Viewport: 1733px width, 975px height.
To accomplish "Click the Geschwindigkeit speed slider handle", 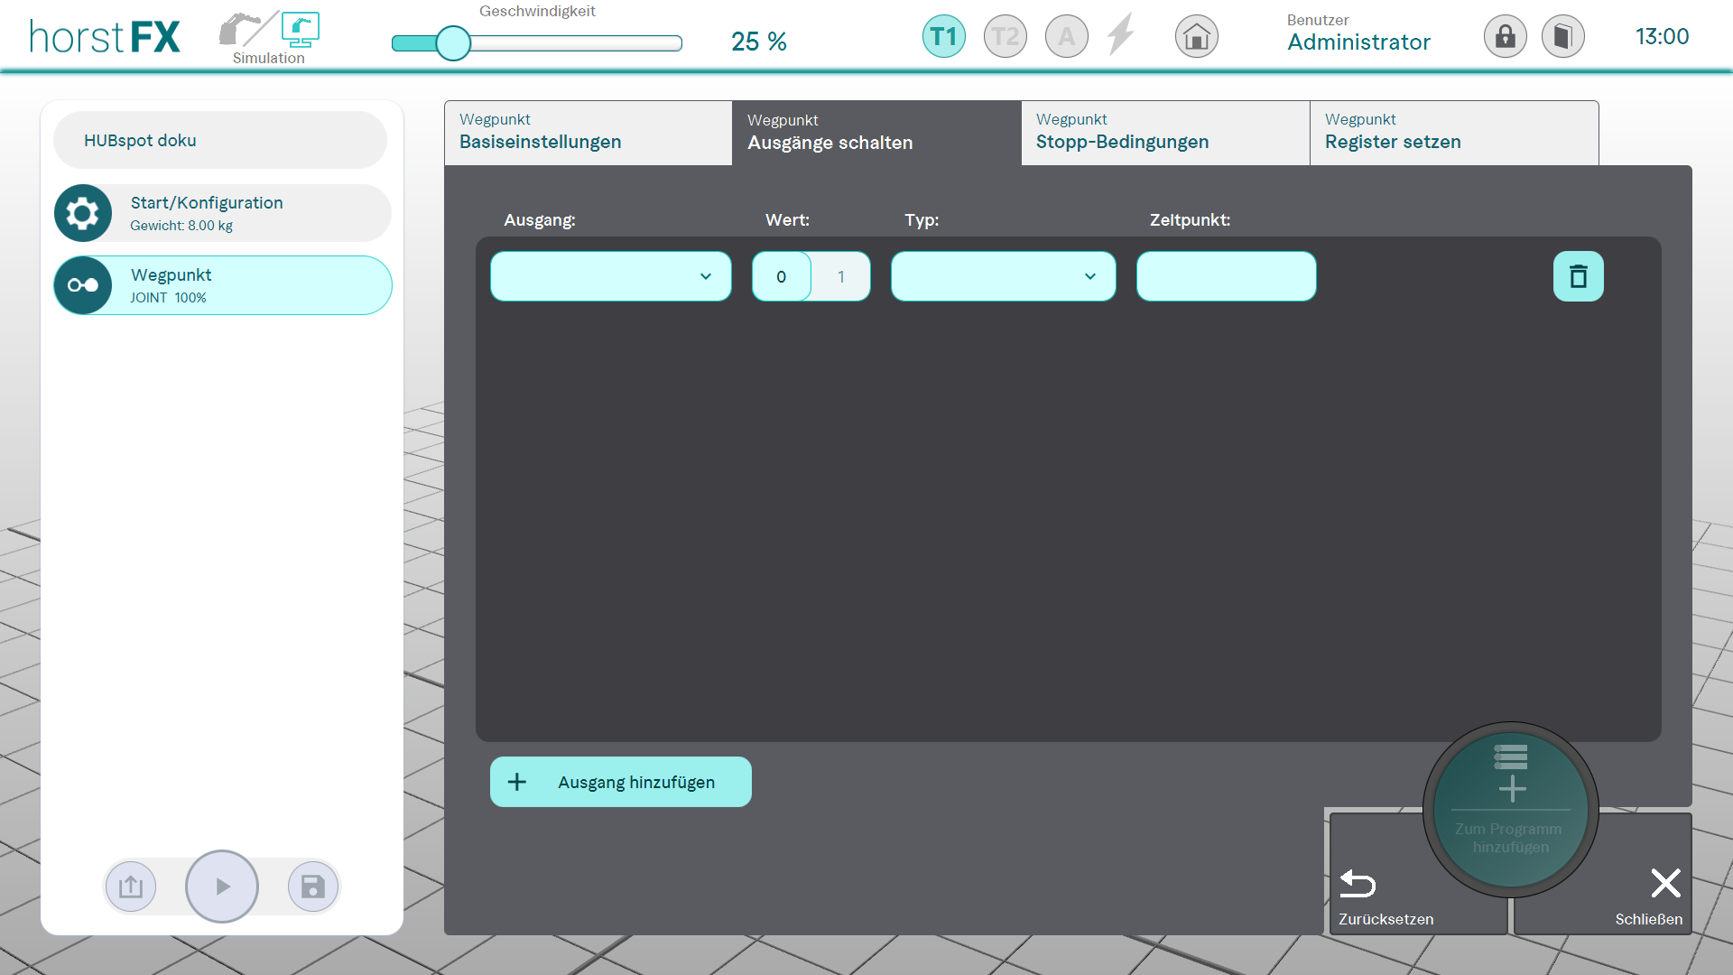I will point(453,43).
